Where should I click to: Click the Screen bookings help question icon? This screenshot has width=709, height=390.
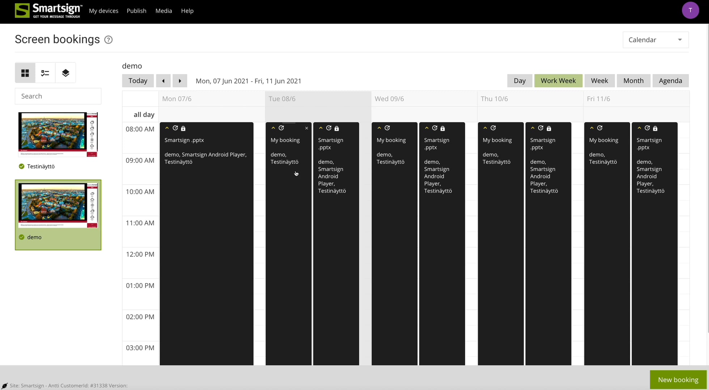point(108,40)
